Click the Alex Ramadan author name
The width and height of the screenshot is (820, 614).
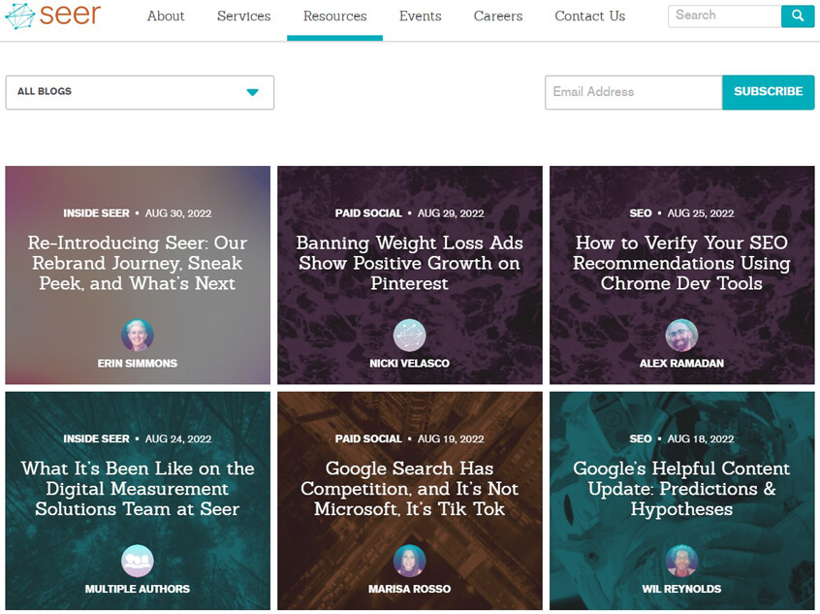point(681,364)
